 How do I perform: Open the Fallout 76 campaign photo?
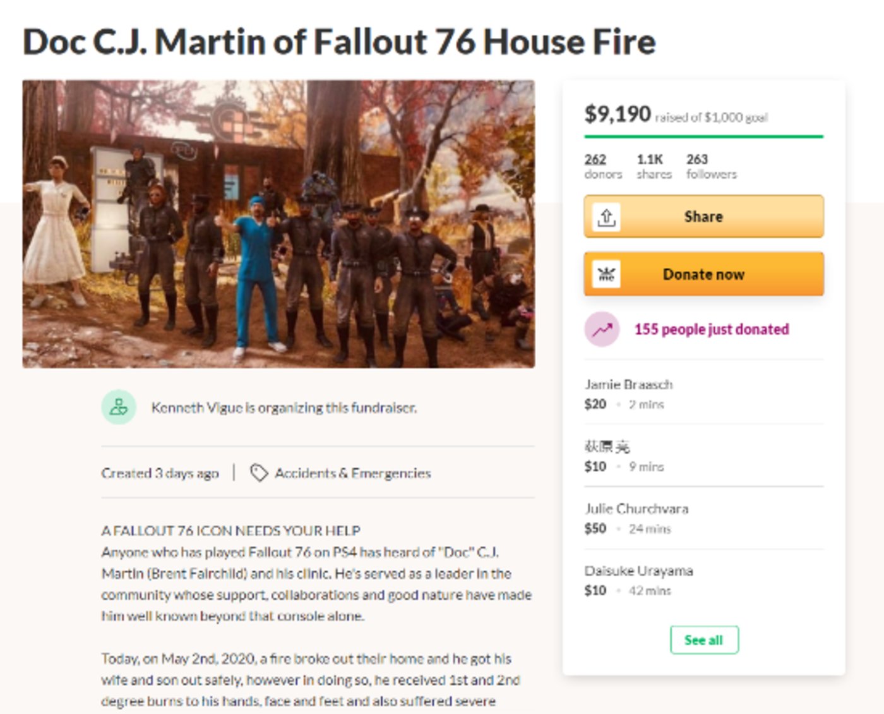click(278, 224)
